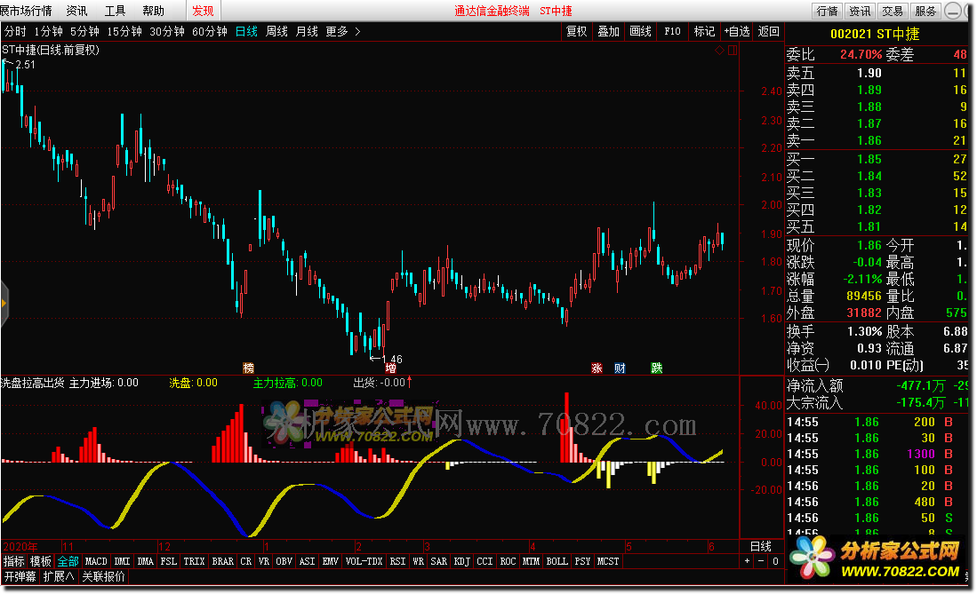The height and width of the screenshot is (594, 977).
Task: Click the 日线 label beside the timeline
Action: coord(761,546)
